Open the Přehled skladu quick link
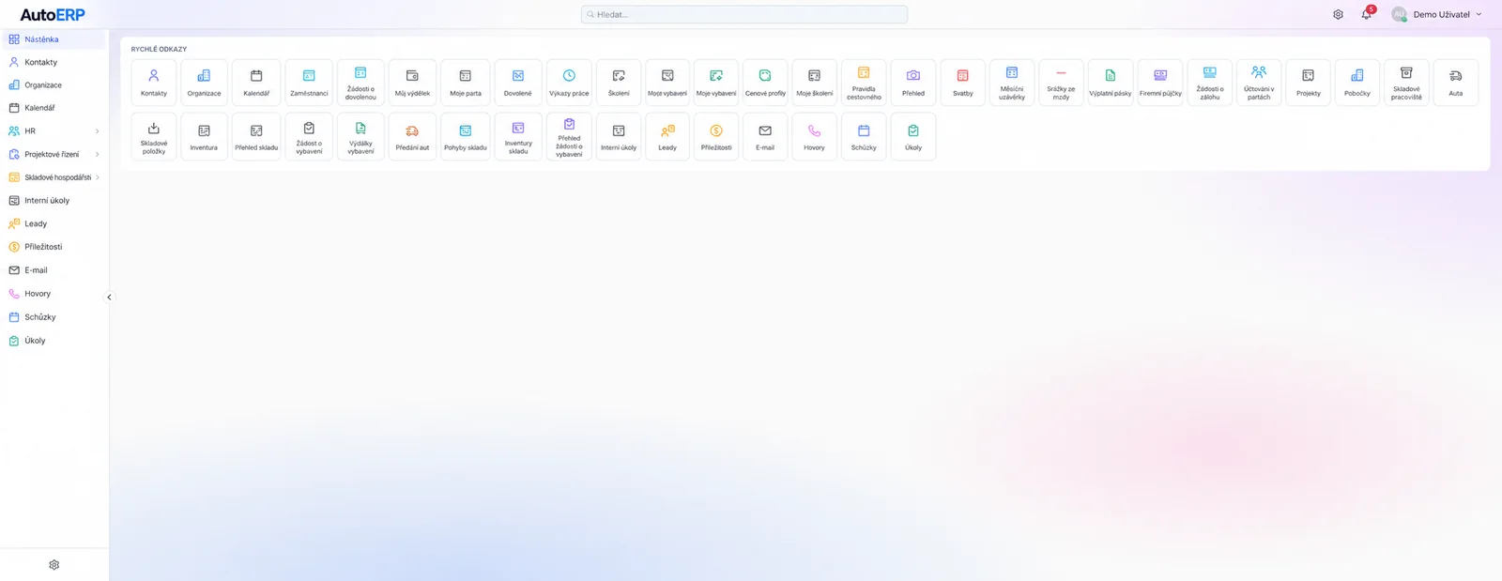Viewport: 1502px width, 581px height. pyautogui.click(x=256, y=137)
